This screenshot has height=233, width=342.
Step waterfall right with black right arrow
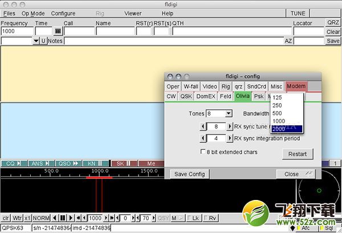[x=71, y=218]
